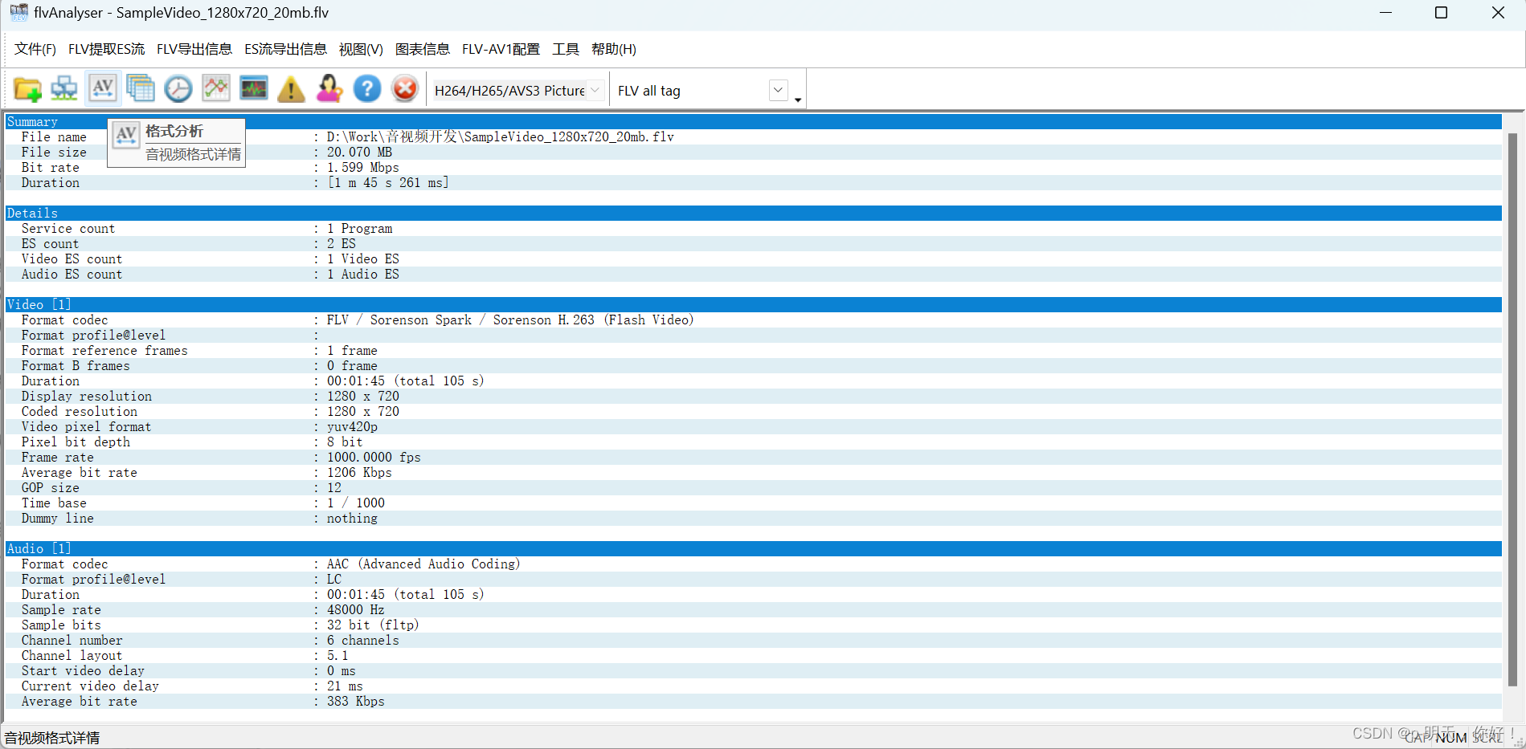Click the clock timestamp icon
1526x749 pixels.
click(178, 89)
